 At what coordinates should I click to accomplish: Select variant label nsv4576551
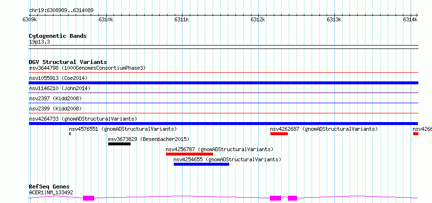[x=123, y=129]
